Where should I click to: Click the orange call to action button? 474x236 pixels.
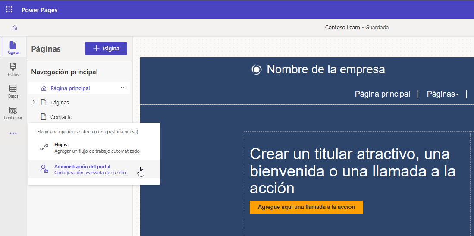pyautogui.click(x=306, y=207)
